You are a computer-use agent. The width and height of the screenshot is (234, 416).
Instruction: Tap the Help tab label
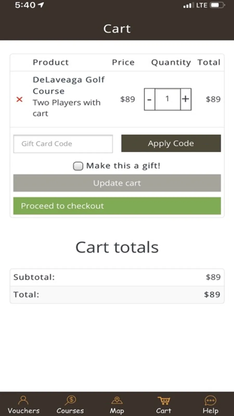pos(210,411)
